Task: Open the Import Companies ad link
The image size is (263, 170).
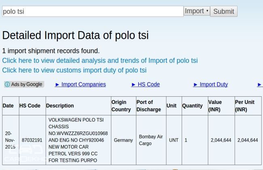Action: point(81,85)
